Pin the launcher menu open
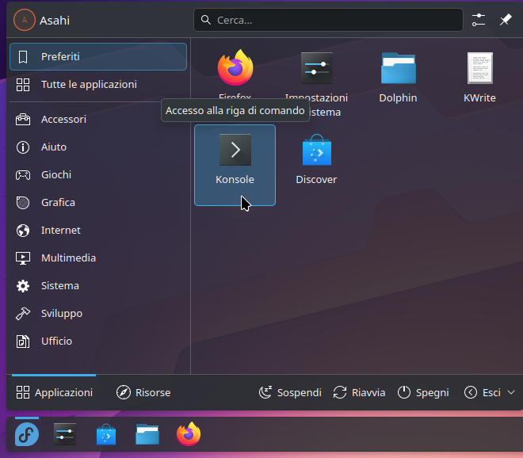The width and height of the screenshot is (523, 458). (505, 20)
